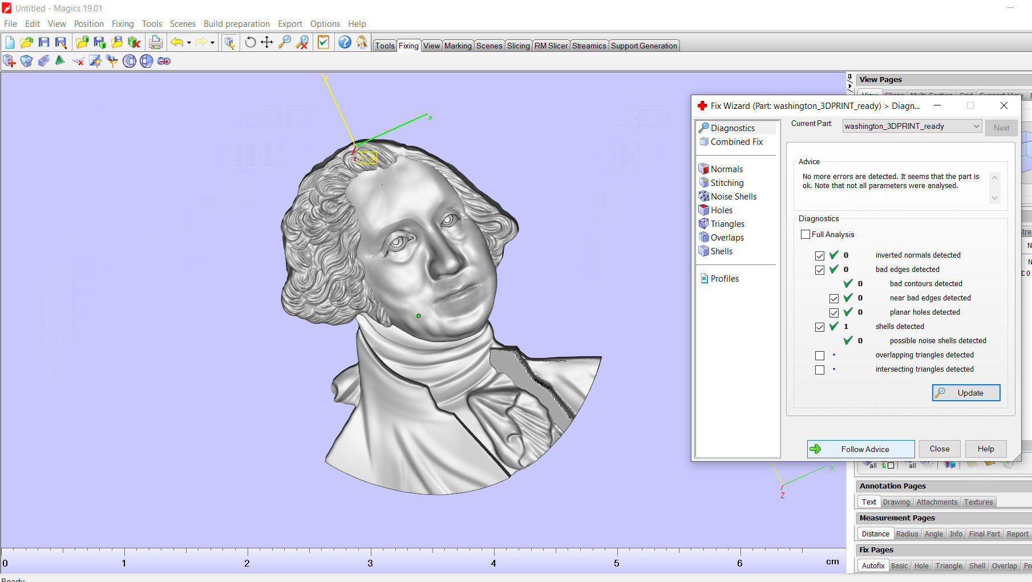Click the delete triangle red X icon
Image resolution: width=1032 pixels, height=582 pixels.
[x=78, y=61]
